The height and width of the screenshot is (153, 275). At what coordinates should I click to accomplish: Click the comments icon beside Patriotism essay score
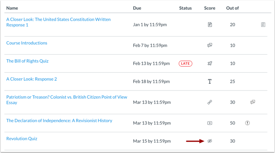pos(252,102)
